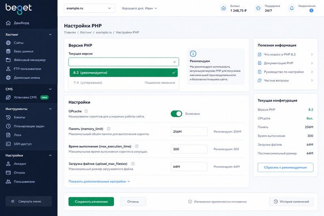This screenshot has height=216, width=324.
Task: Click Сохранить изменения button
Action: click(91, 201)
